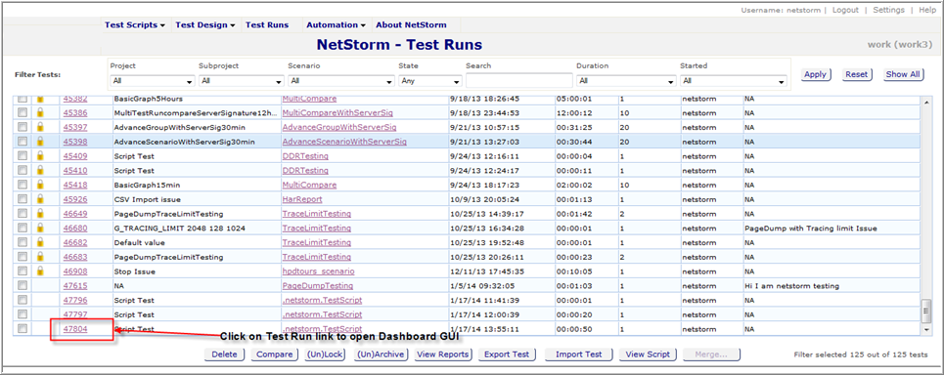Open the Automation menu
Screen dimensions: 944x375
tap(336, 25)
